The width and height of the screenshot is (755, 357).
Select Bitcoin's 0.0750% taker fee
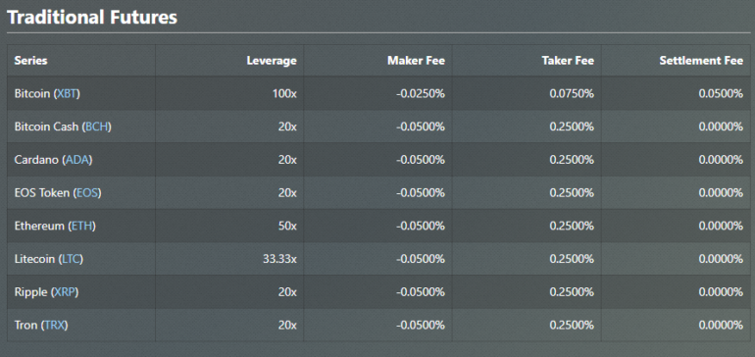tap(572, 93)
